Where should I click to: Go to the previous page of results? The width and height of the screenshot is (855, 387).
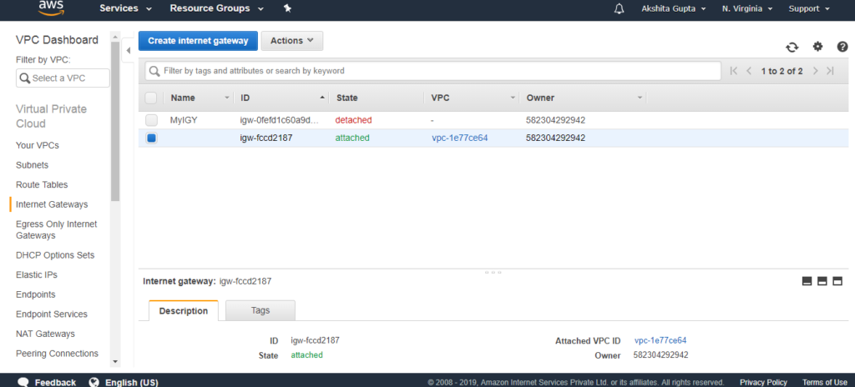pyautogui.click(x=749, y=71)
